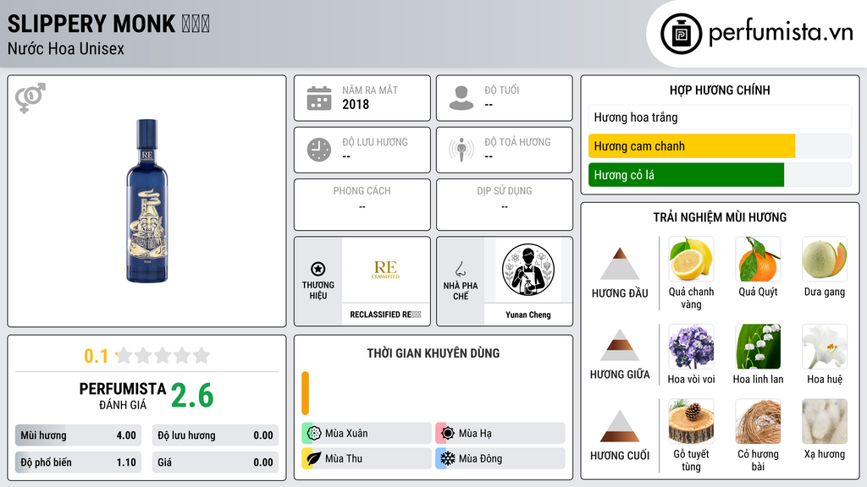The width and height of the screenshot is (867, 487).
Task: Click the Hương cuối pyramid icon
Action: coord(620,426)
